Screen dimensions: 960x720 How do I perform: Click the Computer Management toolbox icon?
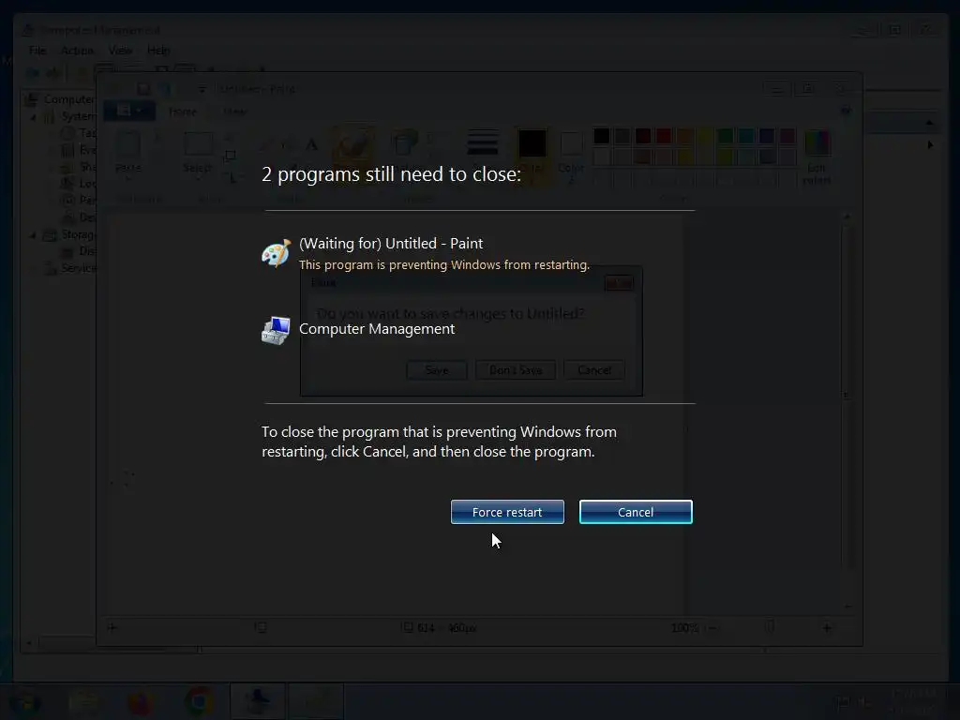tap(277, 331)
